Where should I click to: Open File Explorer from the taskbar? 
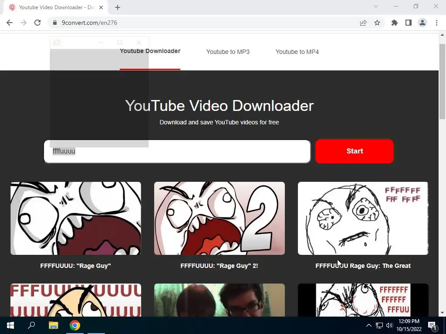tap(53, 325)
